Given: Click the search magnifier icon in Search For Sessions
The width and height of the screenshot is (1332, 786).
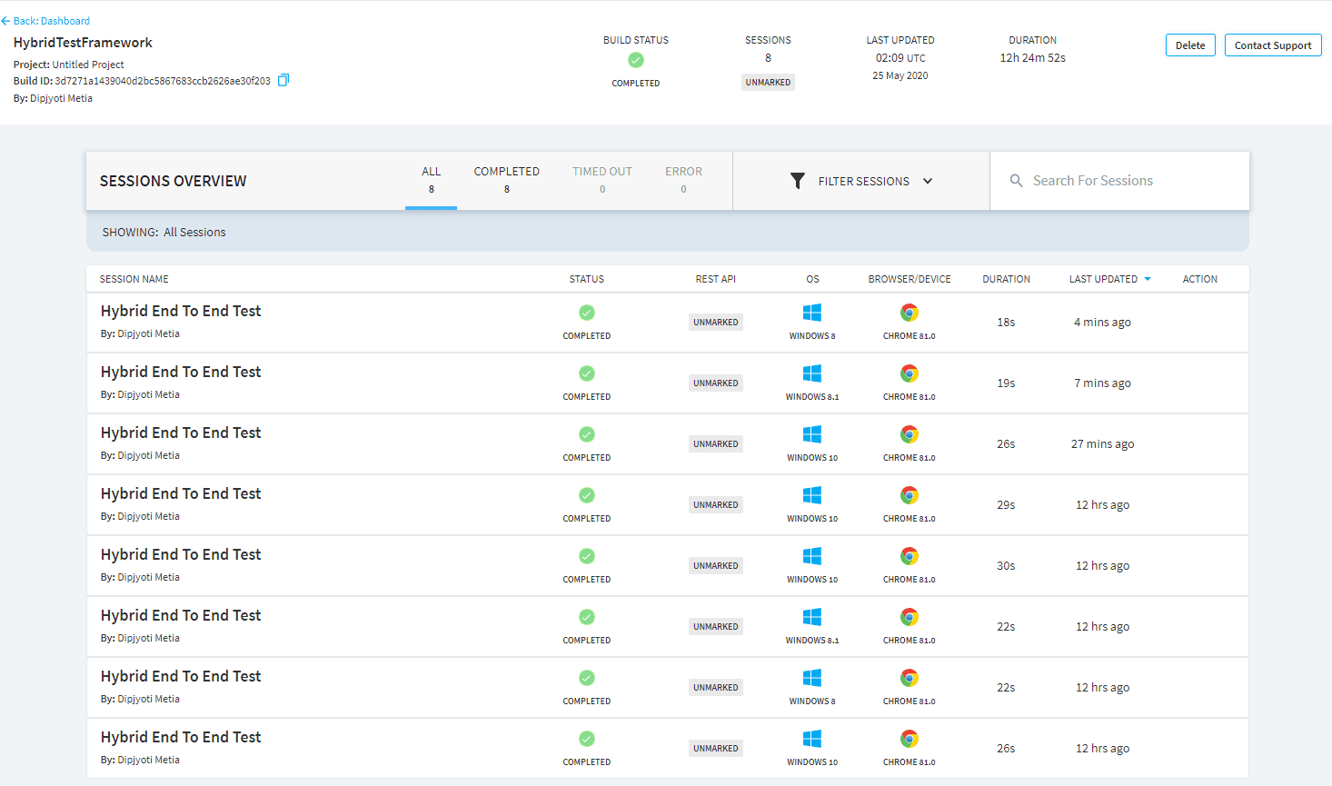Looking at the screenshot, I should (x=1016, y=180).
